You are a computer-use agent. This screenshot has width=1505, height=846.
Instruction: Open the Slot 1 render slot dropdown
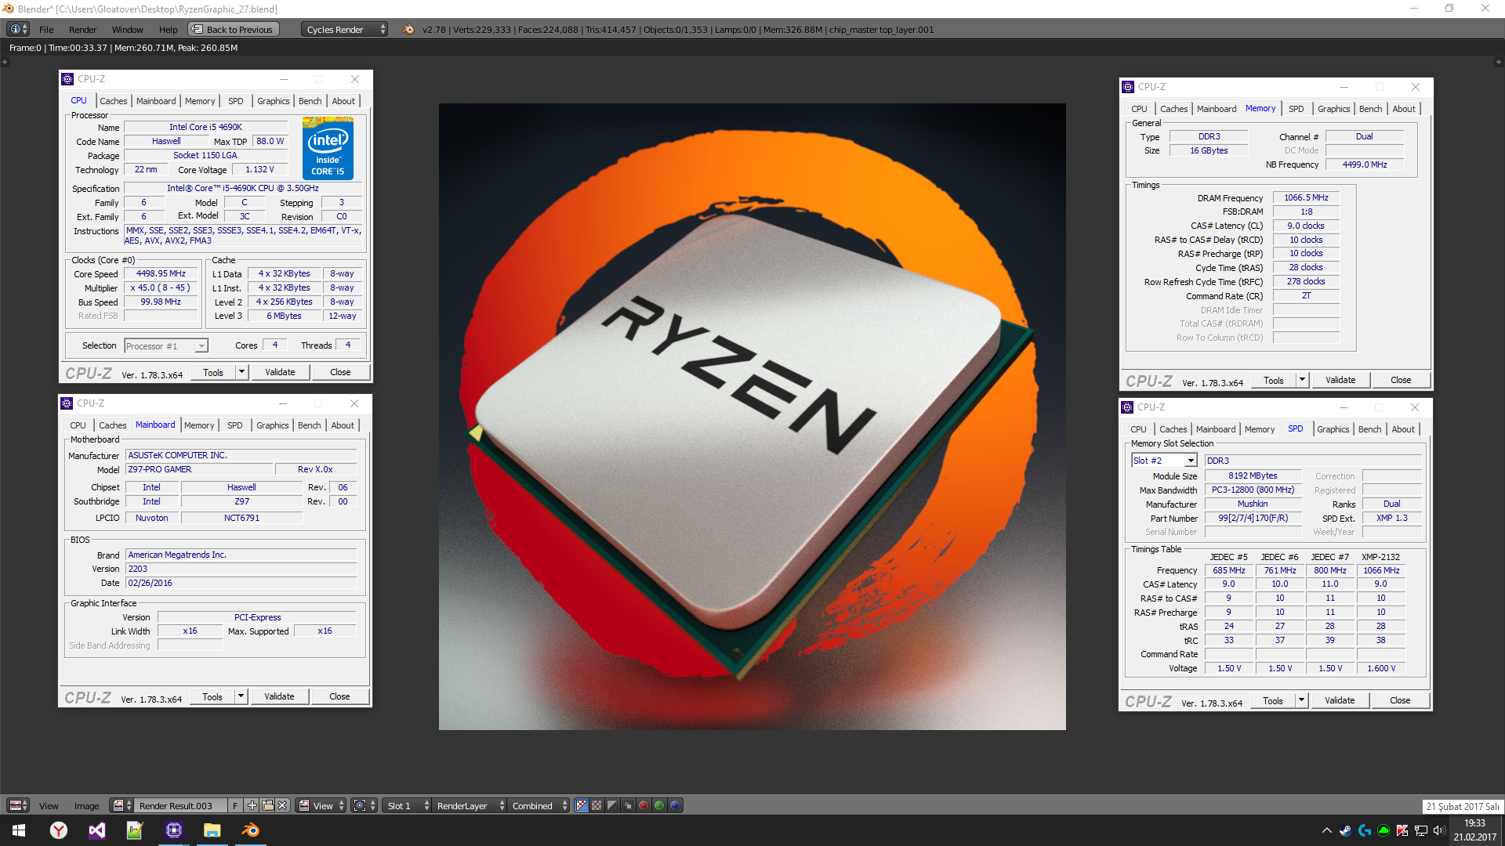(x=408, y=805)
